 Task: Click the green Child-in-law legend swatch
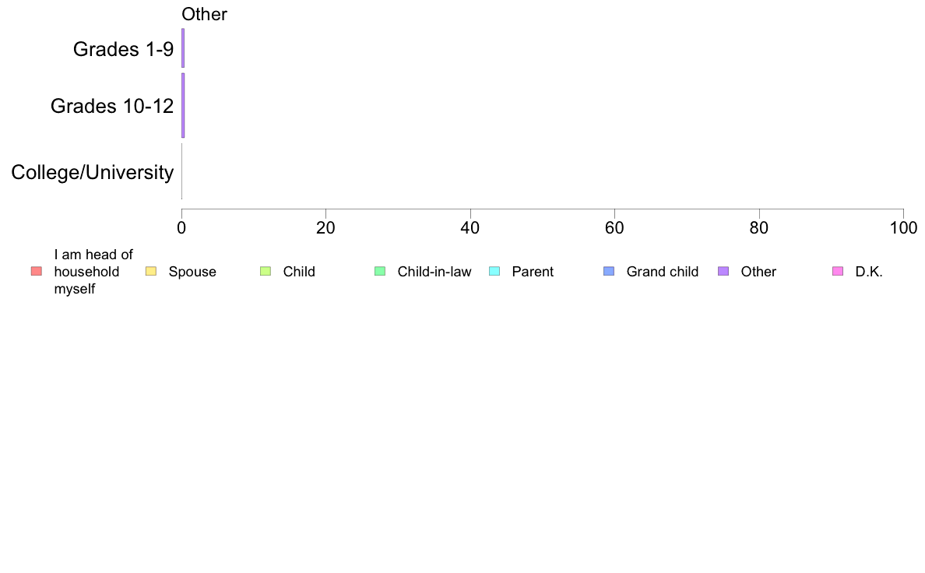pos(380,272)
